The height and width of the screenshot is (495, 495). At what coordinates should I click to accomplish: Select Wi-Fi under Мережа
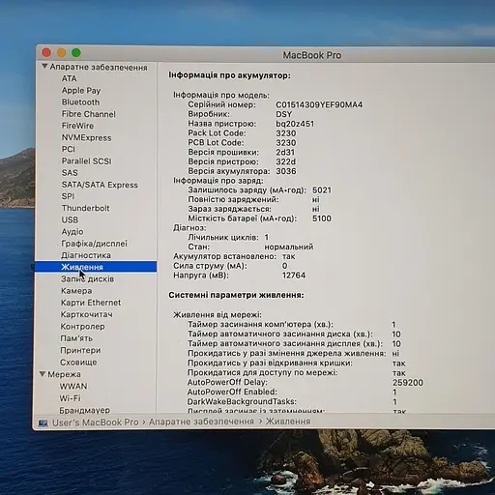70,398
